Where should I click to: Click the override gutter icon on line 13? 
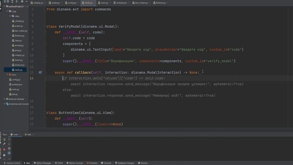click(40, 72)
